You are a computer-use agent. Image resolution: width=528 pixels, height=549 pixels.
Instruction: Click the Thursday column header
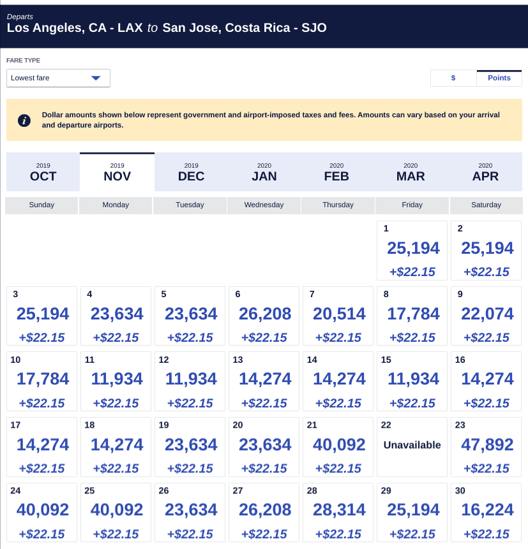click(338, 205)
